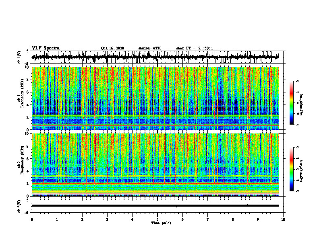This screenshot has height=246, width=319.
Task: Click the "4" tick on ch.2 frequency axis
Action: tap(28, 171)
